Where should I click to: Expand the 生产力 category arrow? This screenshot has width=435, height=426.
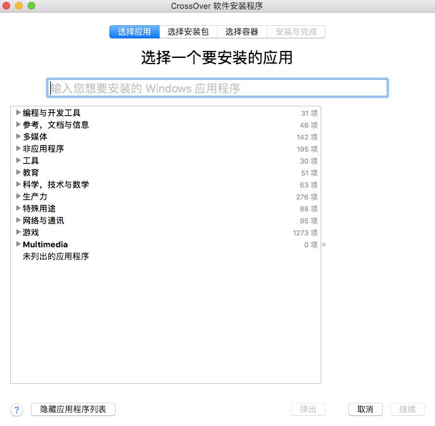pyautogui.click(x=18, y=196)
